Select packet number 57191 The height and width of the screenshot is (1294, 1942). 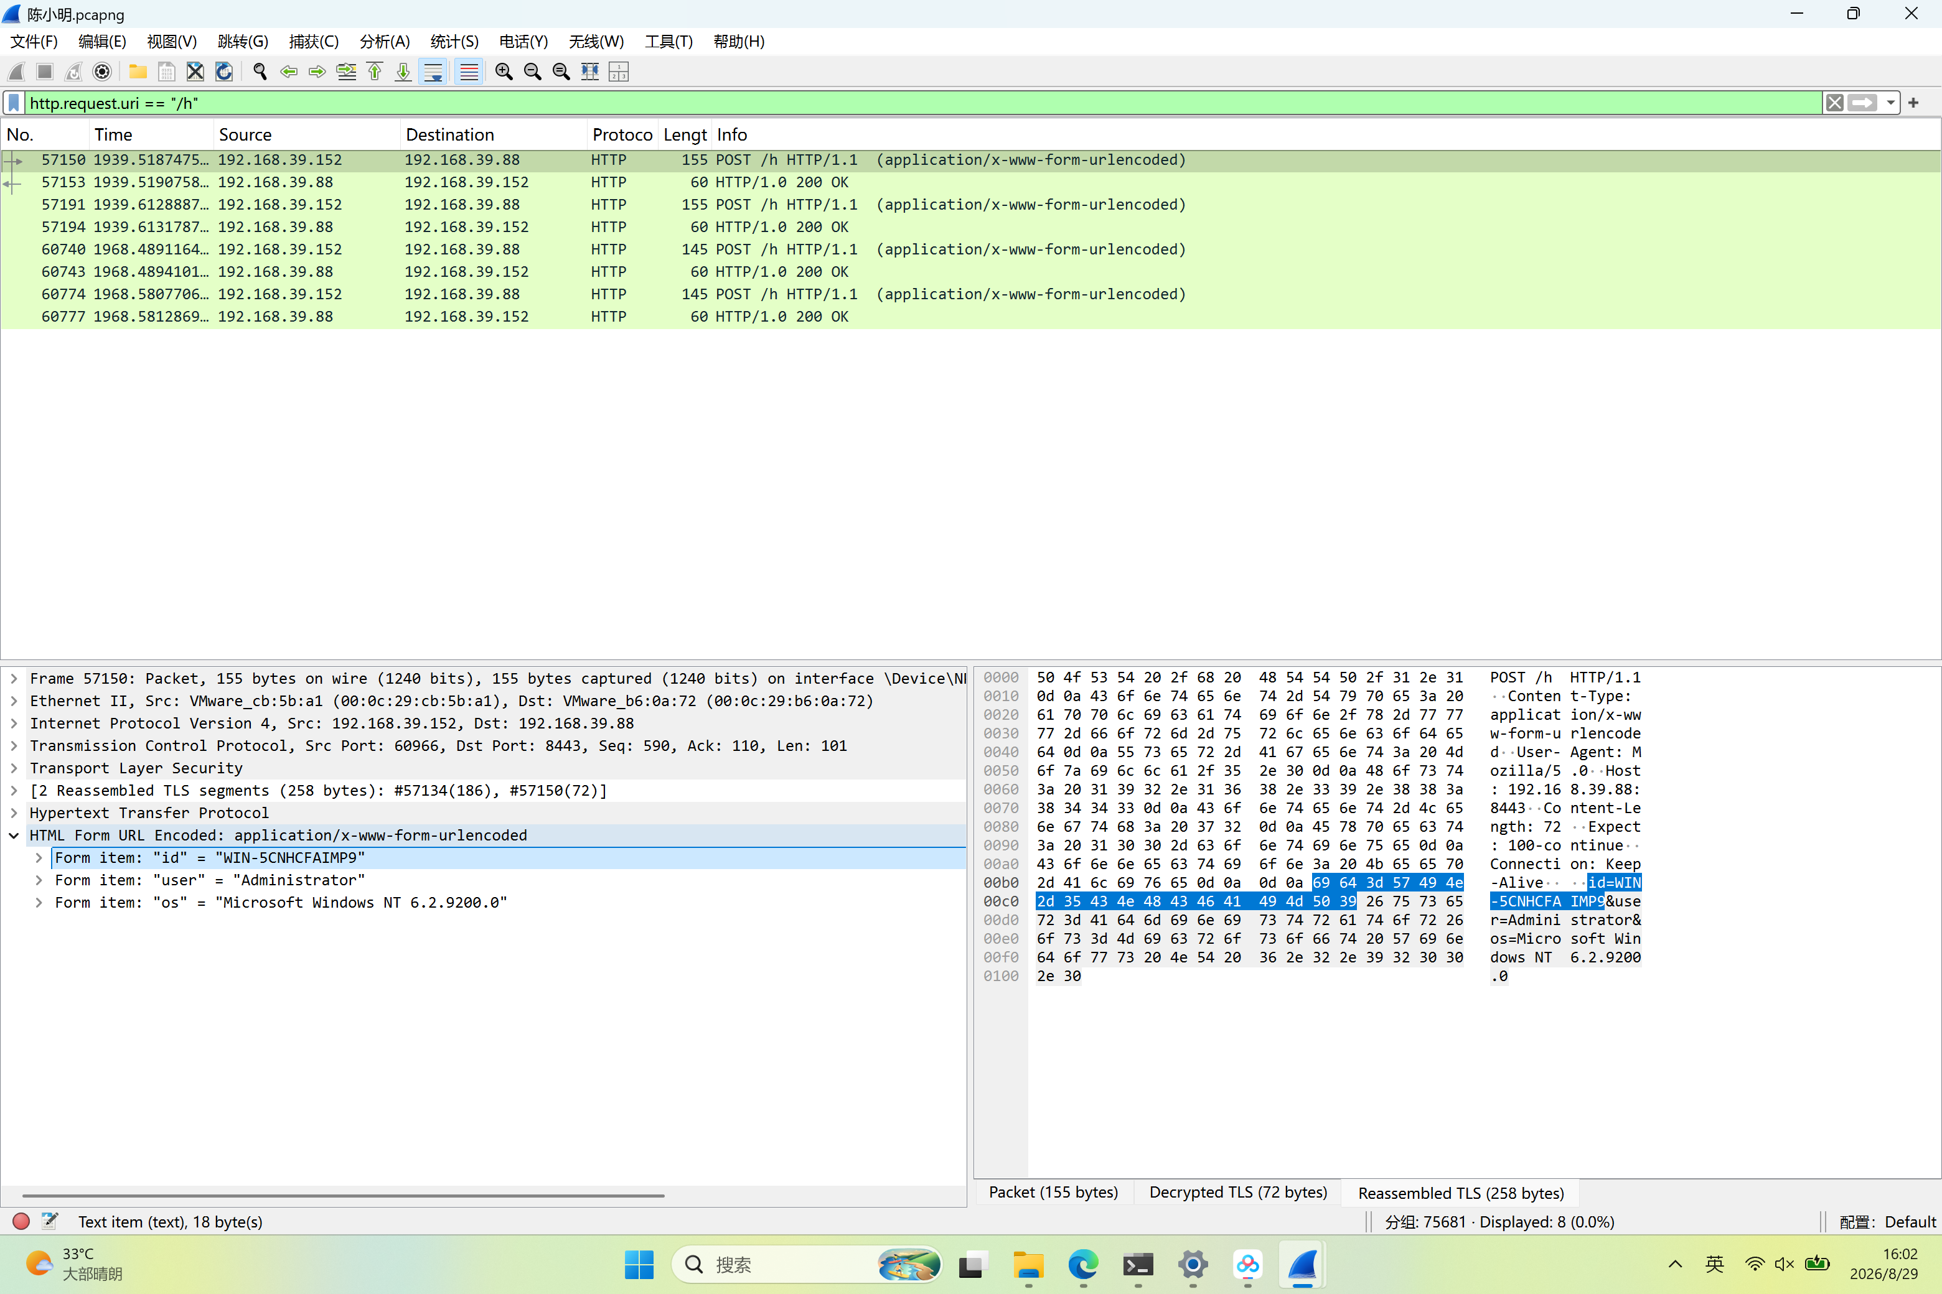click(971, 205)
